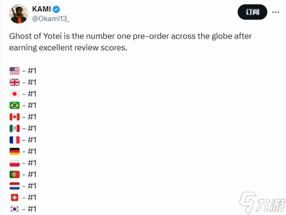
Task: Click the Germany flag emoji
Action: pos(15,151)
